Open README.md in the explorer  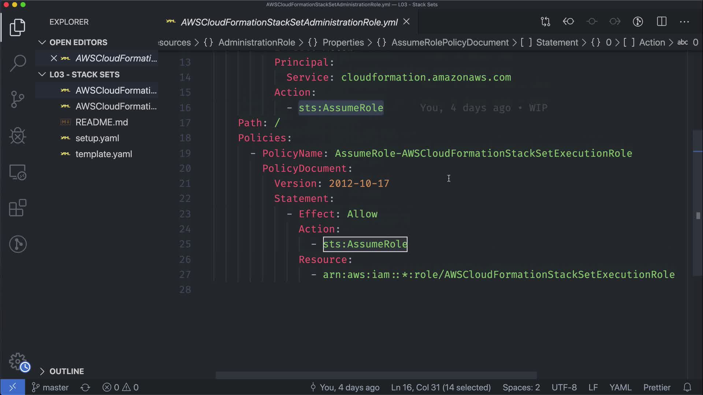tap(101, 122)
